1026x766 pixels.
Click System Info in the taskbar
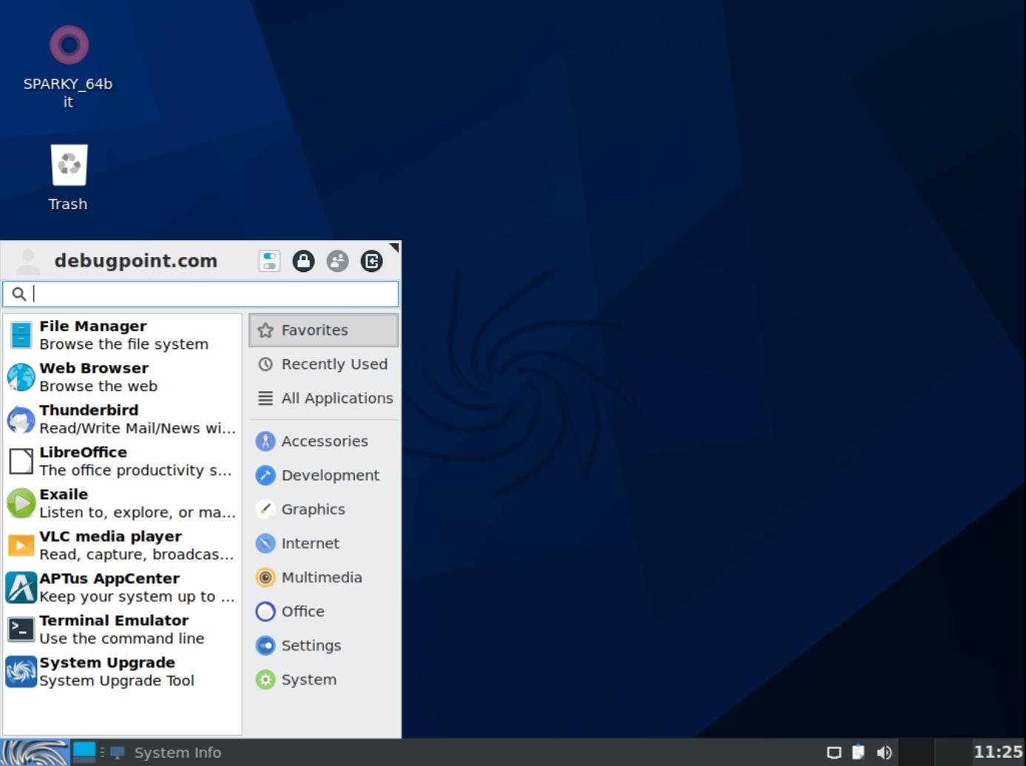click(x=177, y=752)
